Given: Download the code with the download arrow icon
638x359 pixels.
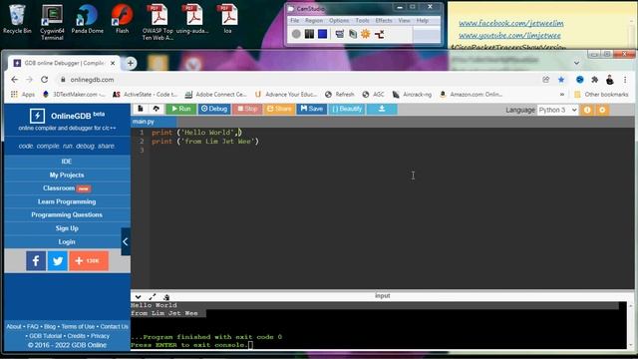Looking at the screenshot, I should pyautogui.click(x=382, y=109).
